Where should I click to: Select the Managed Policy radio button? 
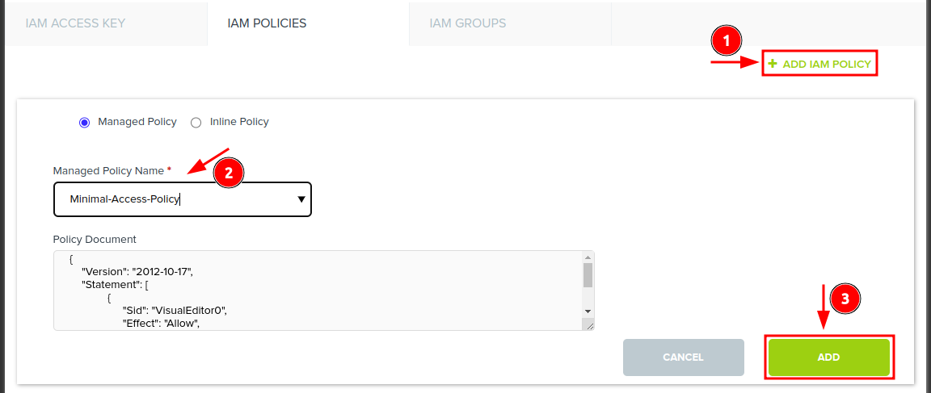(x=84, y=123)
